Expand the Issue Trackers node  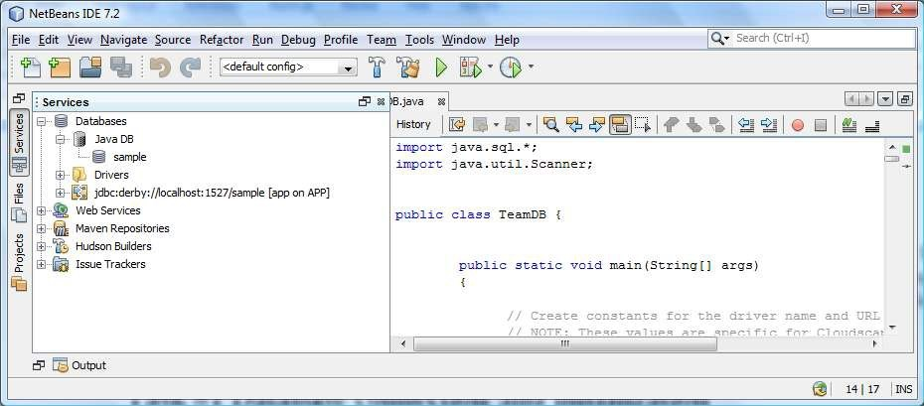pyautogui.click(x=42, y=264)
